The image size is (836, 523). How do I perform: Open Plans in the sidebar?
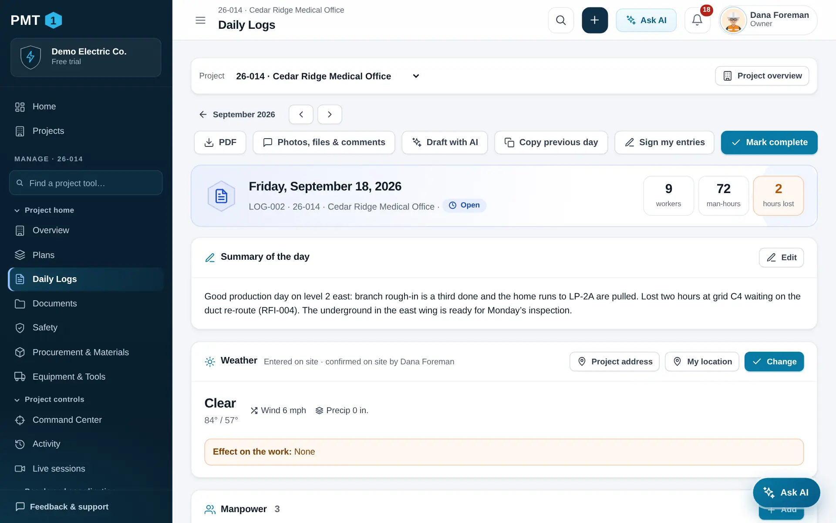(86, 255)
